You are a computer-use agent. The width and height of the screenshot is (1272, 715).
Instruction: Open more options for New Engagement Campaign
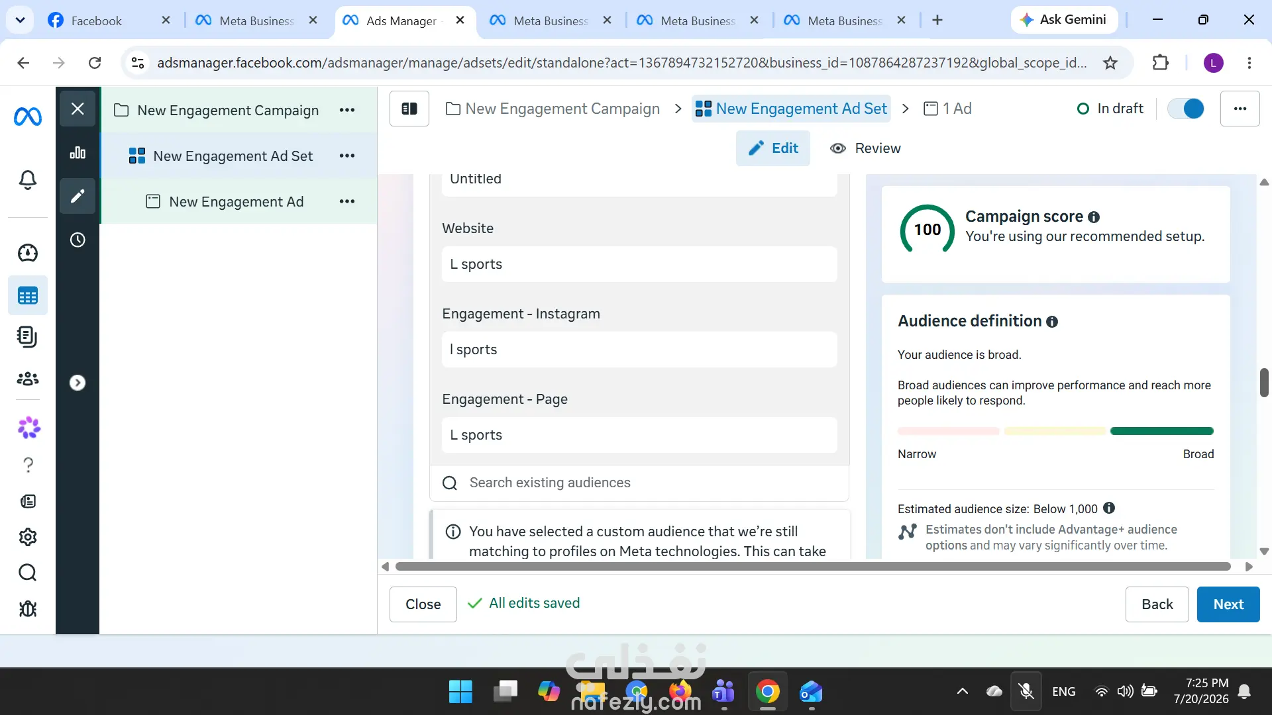[x=347, y=110]
